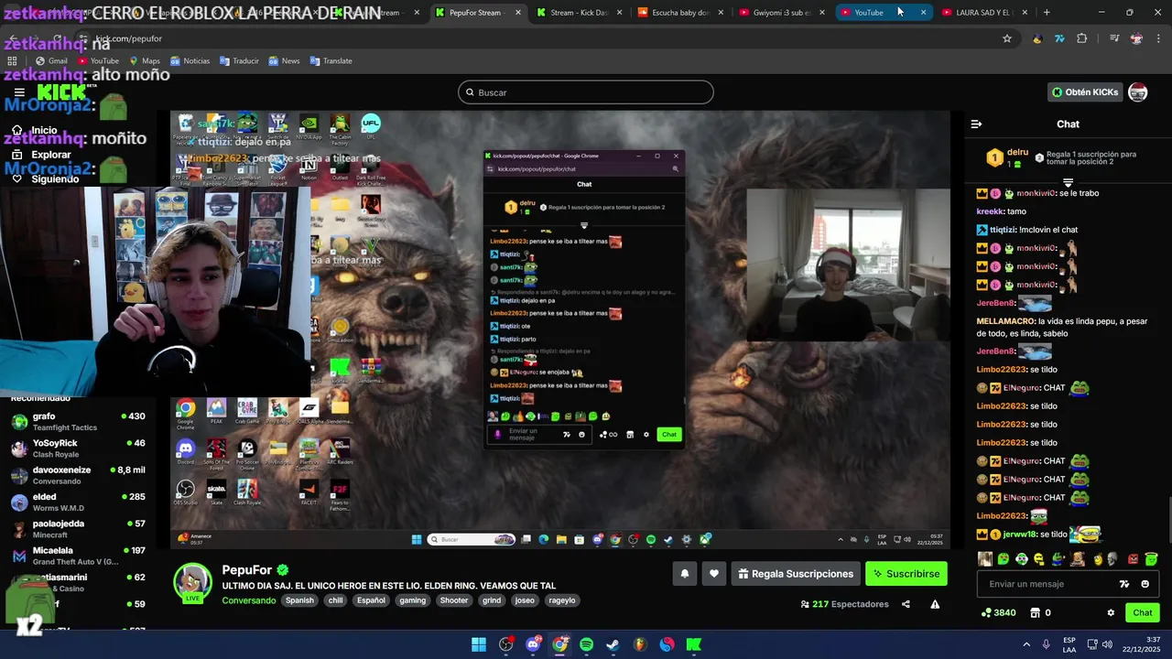Open the Gmail bookmark
Screen dimensions: 1172x659
coord(51,61)
